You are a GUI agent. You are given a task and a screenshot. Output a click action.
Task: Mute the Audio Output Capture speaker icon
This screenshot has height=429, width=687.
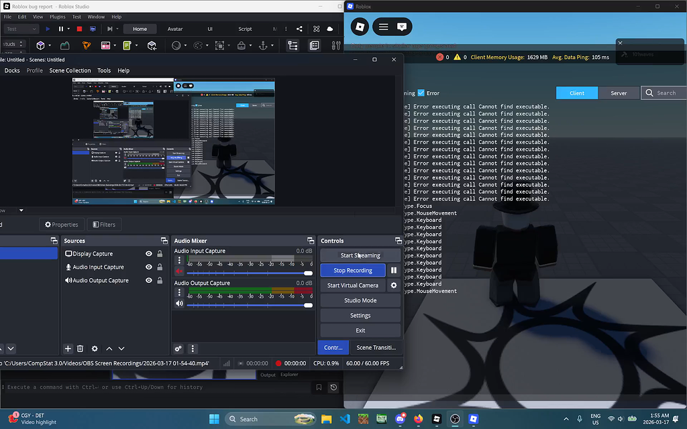pos(179,304)
